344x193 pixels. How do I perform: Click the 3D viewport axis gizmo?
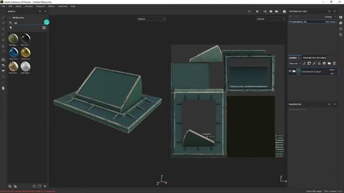tap(162, 180)
